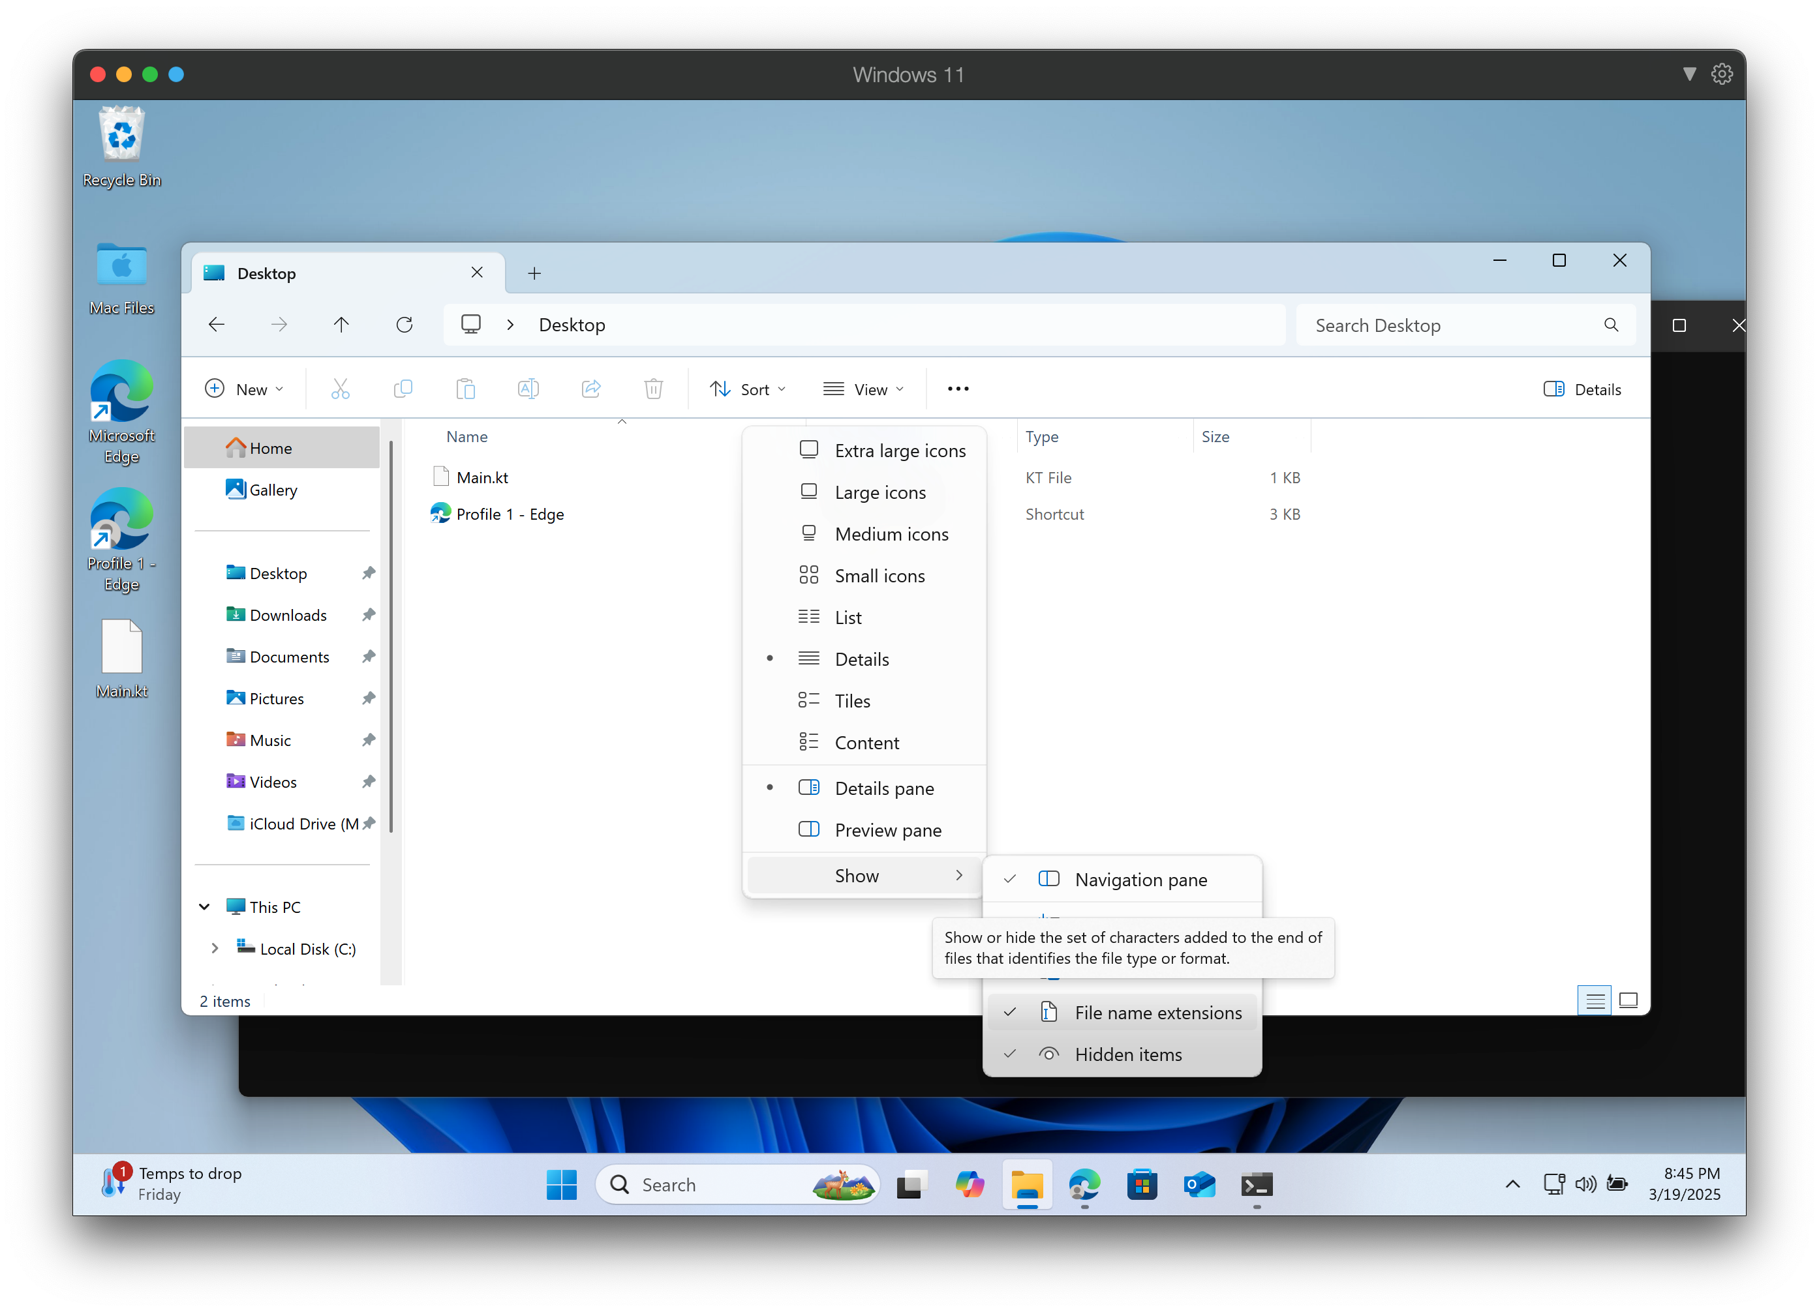Switch view to Large icons
Screen dimensions: 1819x1312
point(880,492)
